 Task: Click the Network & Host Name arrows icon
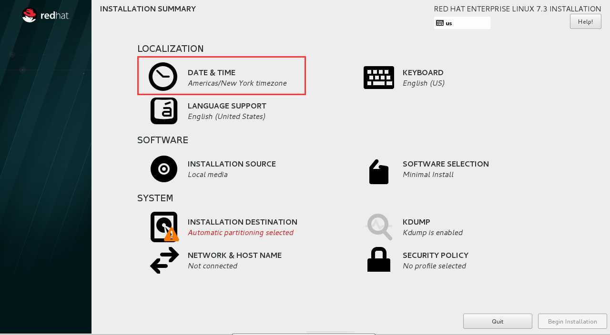(x=164, y=261)
